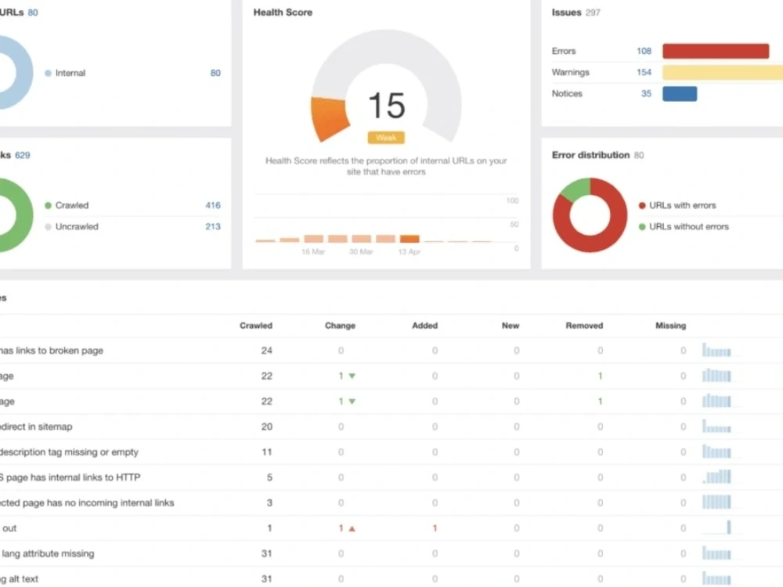The width and height of the screenshot is (783, 587).
Task: Click the Issues 297 heading
Action: tap(576, 13)
